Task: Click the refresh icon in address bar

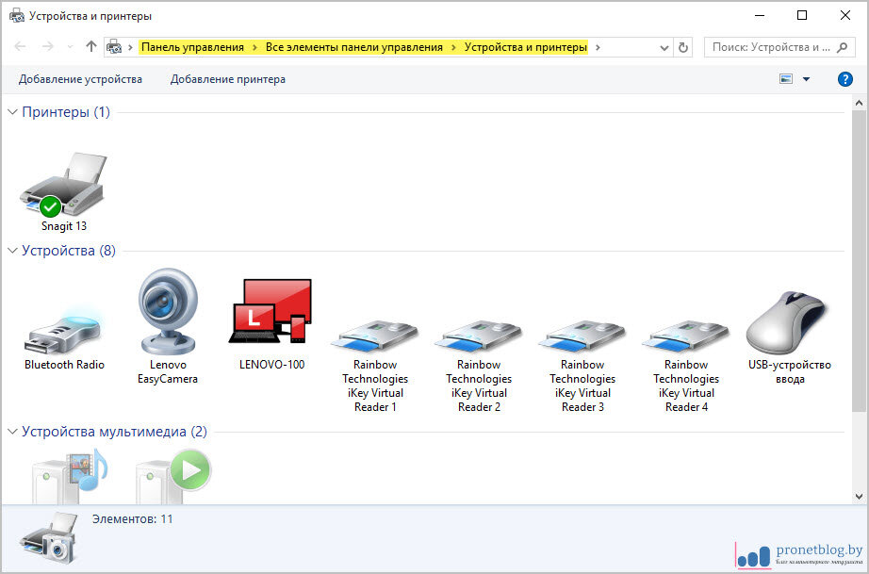Action: click(x=682, y=48)
